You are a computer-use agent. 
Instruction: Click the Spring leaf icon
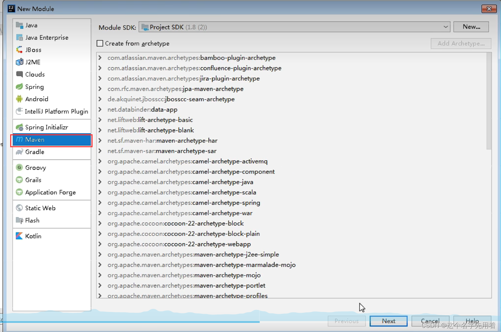(x=20, y=87)
